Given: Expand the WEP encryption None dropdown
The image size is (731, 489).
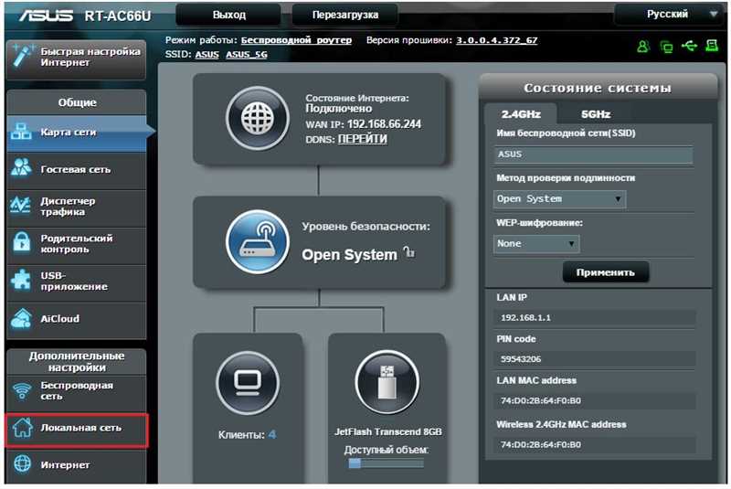Looking at the screenshot, I should pos(536,244).
